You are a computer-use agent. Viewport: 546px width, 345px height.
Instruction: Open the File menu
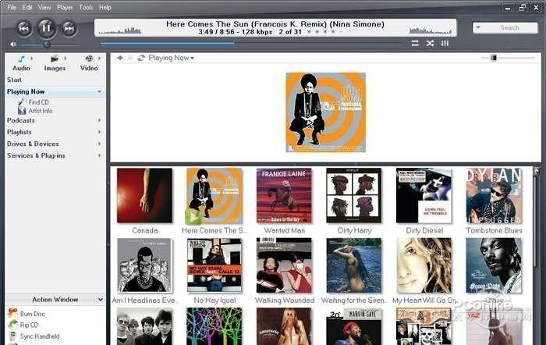pos(12,7)
